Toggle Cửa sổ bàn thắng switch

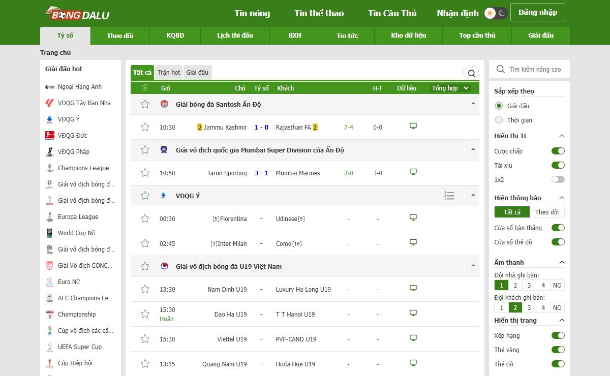558,228
